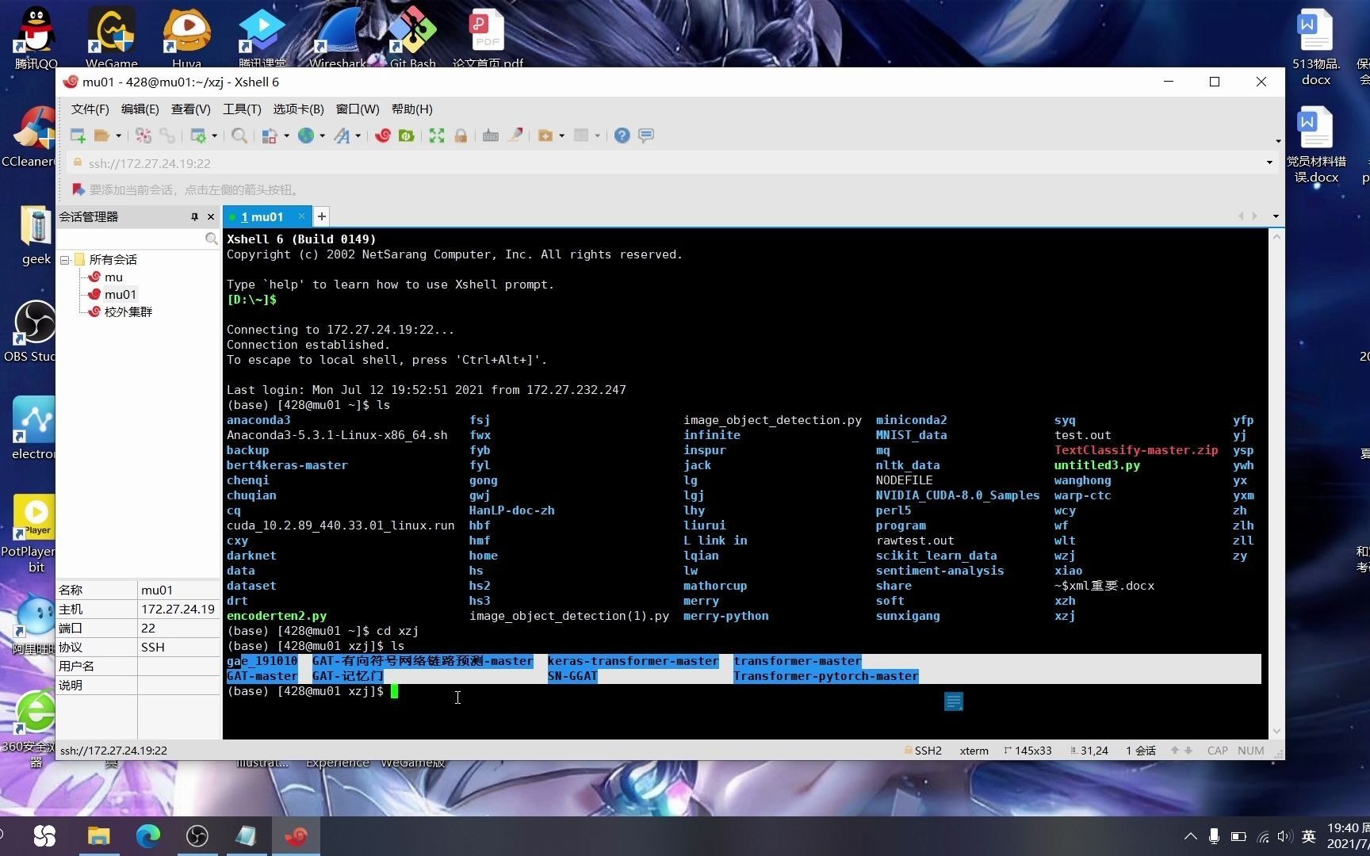Open the 帮助(H) menu
This screenshot has height=856, width=1370.
[x=411, y=109]
